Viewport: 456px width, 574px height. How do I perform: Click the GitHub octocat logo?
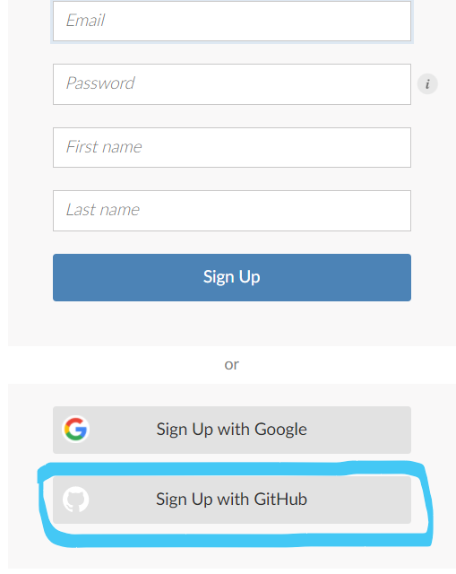click(75, 500)
